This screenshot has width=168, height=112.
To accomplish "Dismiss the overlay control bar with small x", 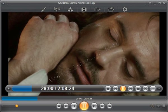I will (159, 89).
